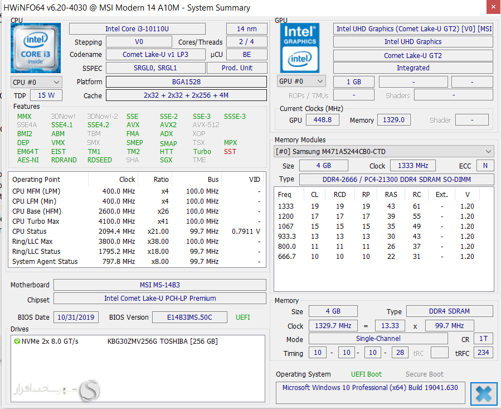Select the 1333 frequency timing row
The height and width of the screenshot is (409, 501).
pos(383,206)
